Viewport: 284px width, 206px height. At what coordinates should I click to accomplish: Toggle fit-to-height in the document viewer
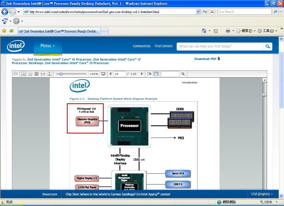(49, 74)
